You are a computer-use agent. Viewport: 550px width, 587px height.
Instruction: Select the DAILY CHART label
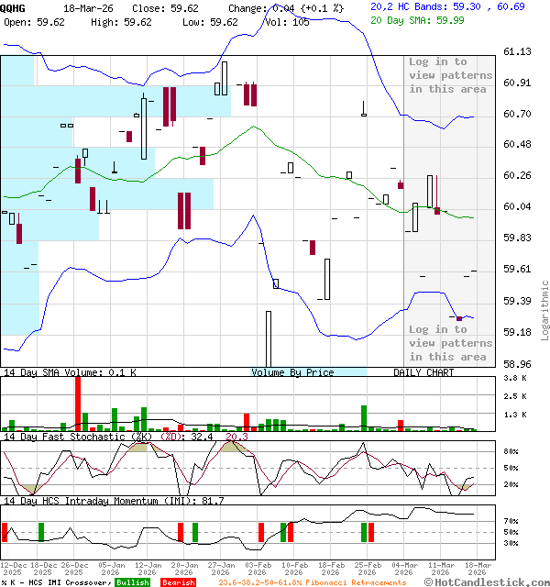point(423,372)
